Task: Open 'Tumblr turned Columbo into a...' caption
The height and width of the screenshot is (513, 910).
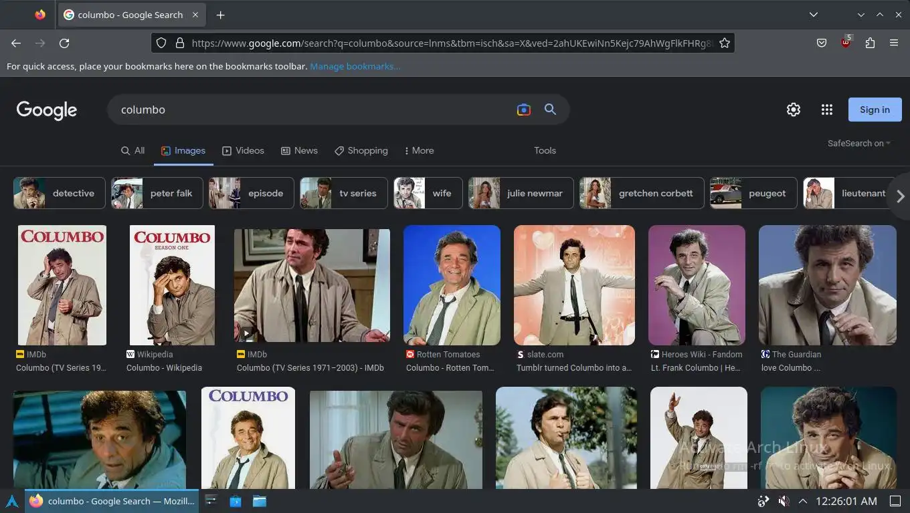Action: coord(574,367)
